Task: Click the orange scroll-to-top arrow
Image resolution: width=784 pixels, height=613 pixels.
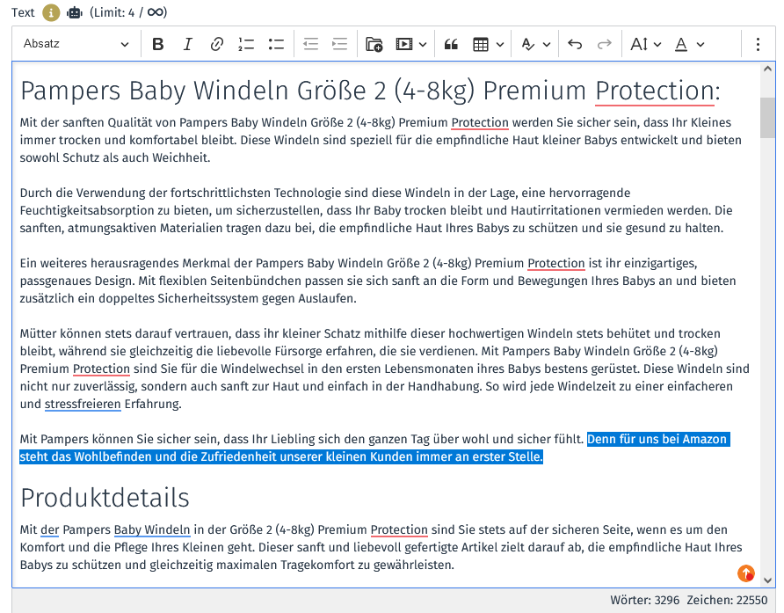Action: coord(746,573)
